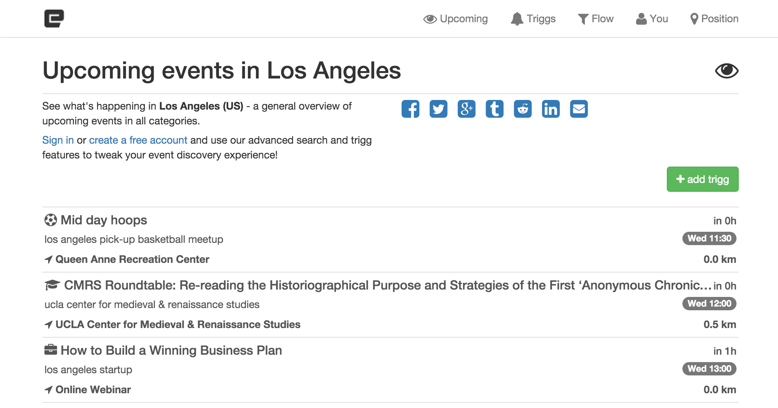Image resolution: width=778 pixels, height=408 pixels.
Task: Open the You account menu
Action: [652, 19]
